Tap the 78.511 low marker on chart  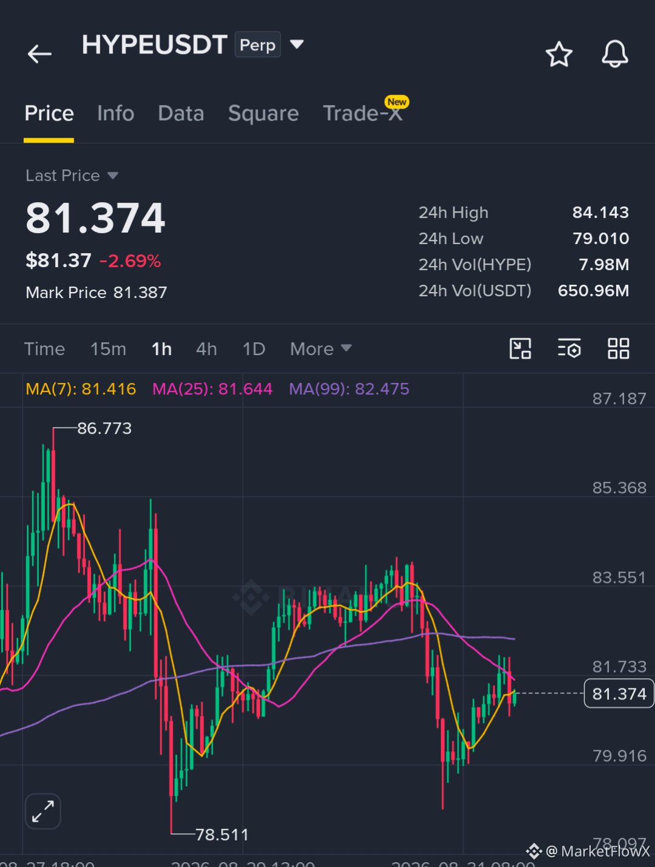222,835
